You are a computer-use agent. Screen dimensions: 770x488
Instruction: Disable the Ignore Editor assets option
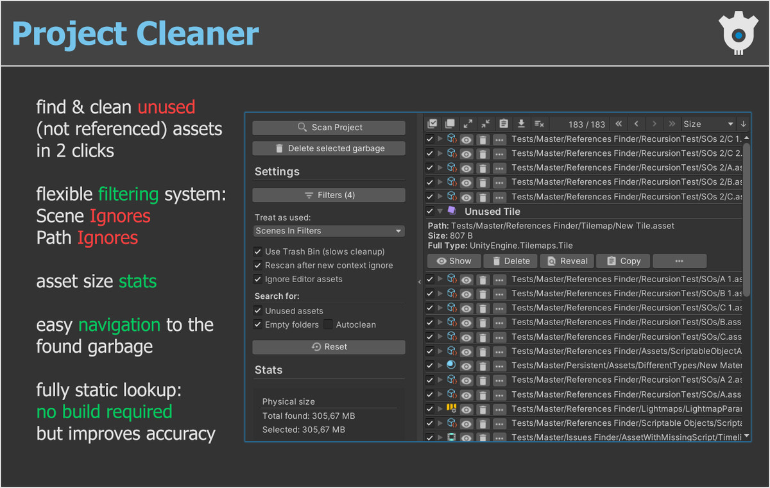258,279
